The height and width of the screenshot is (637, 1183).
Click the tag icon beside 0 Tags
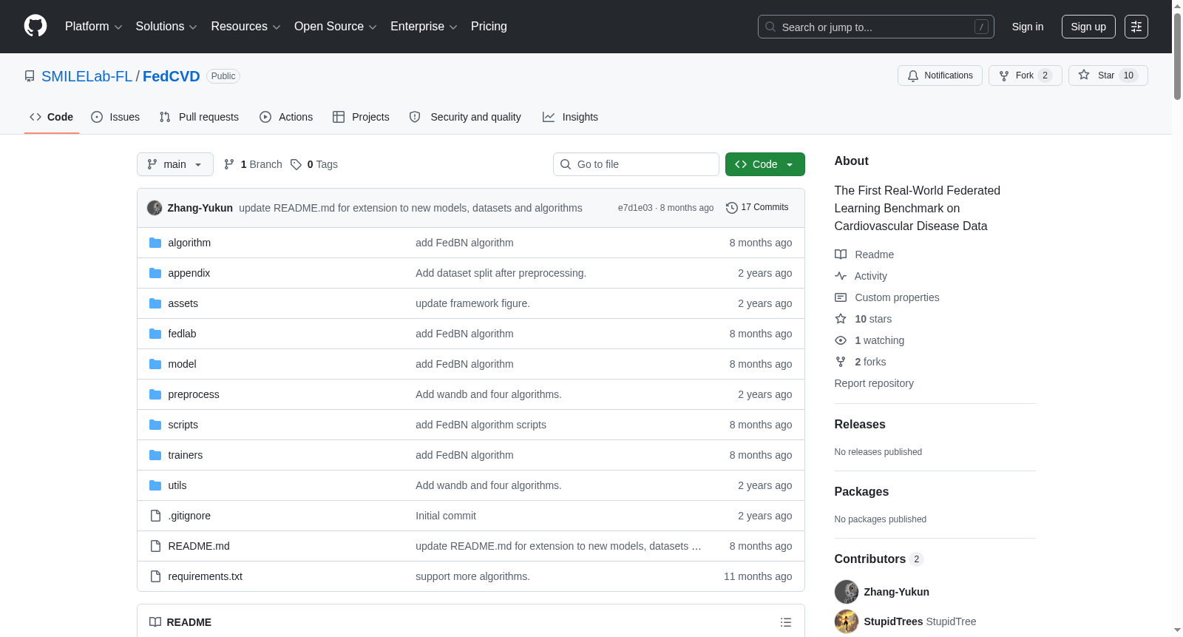click(296, 164)
